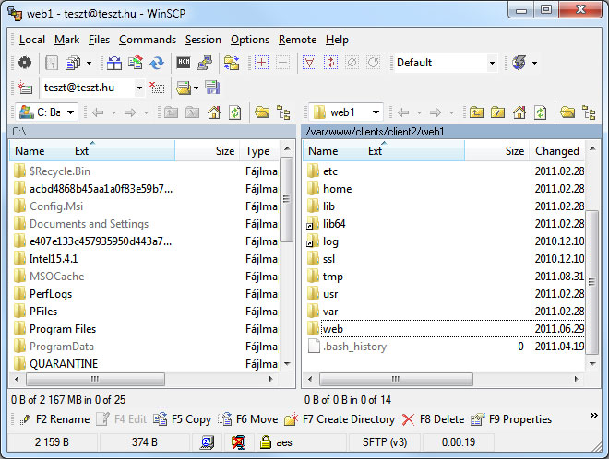Screen dimensions: 609x459
Task: Click the Close session icon
Action: pyautogui.click(x=157, y=88)
